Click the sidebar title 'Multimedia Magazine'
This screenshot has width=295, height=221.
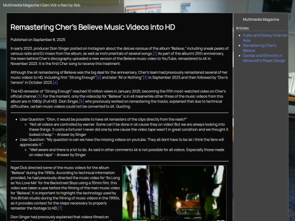click(x=261, y=19)
